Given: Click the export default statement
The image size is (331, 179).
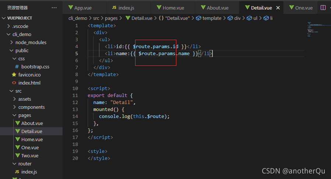Looking at the screenshot, I should (x=108, y=96).
